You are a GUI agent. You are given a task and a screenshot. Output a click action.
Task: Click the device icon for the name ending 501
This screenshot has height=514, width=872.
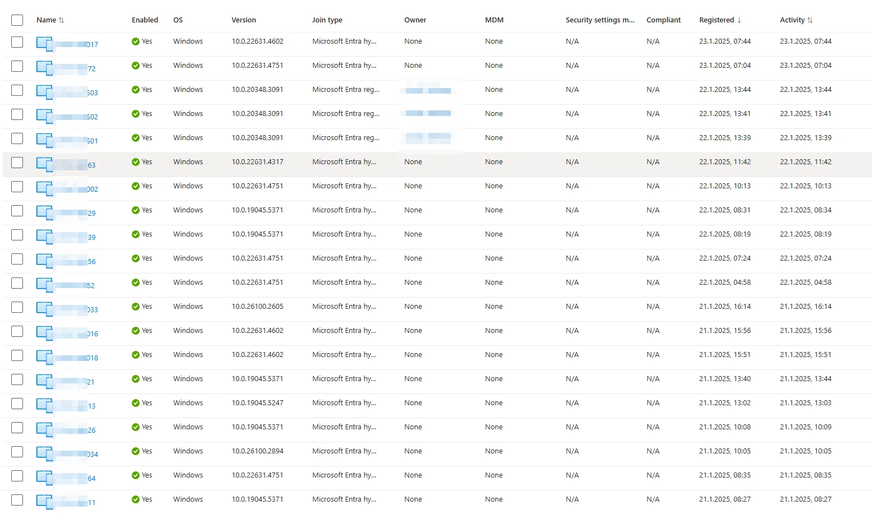coord(44,140)
